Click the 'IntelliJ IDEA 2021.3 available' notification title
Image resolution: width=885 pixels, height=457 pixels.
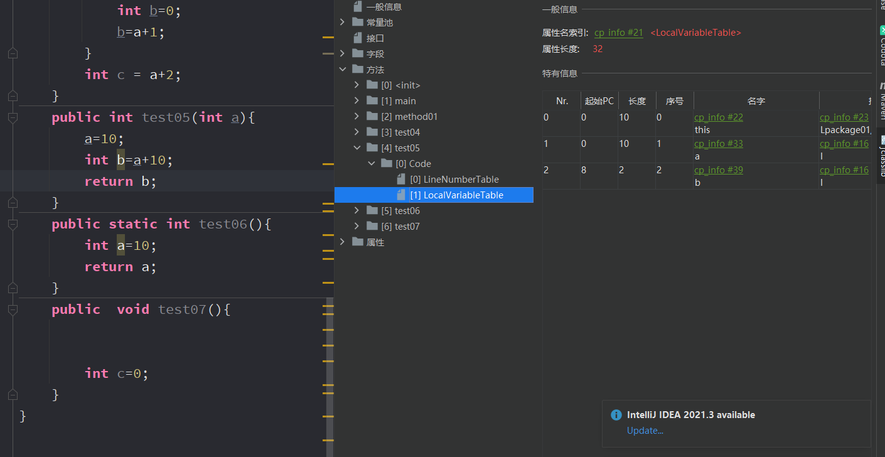pyautogui.click(x=691, y=415)
